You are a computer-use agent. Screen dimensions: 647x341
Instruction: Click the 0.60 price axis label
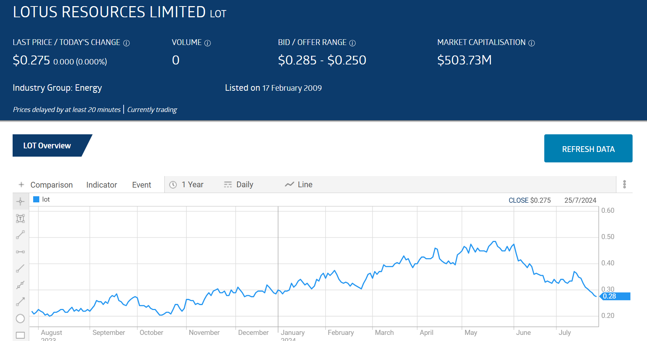point(608,210)
